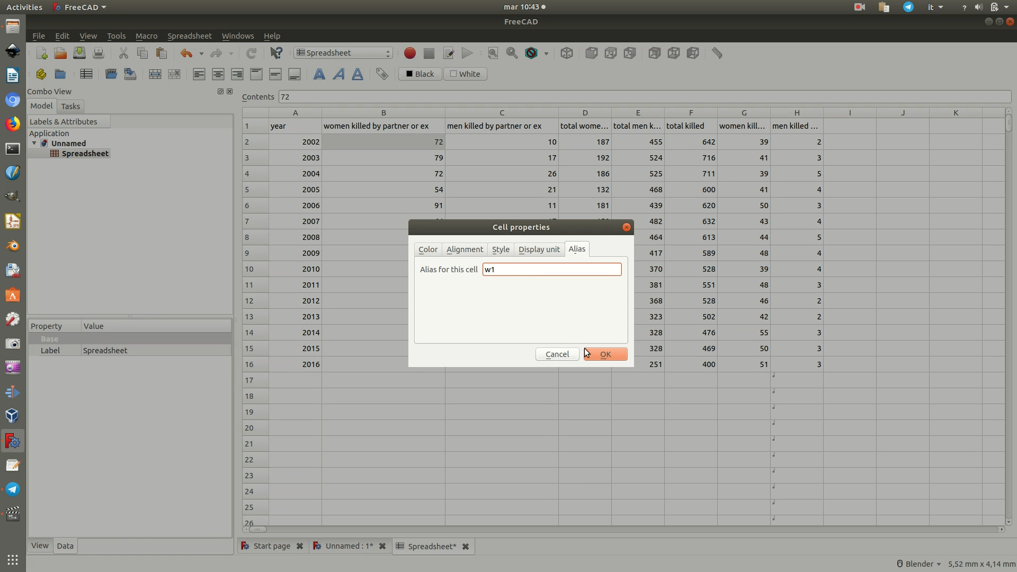Image resolution: width=1017 pixels, height=572 pixels.
Task: Toggle italic text style
Action: click(x=338, y=74)
